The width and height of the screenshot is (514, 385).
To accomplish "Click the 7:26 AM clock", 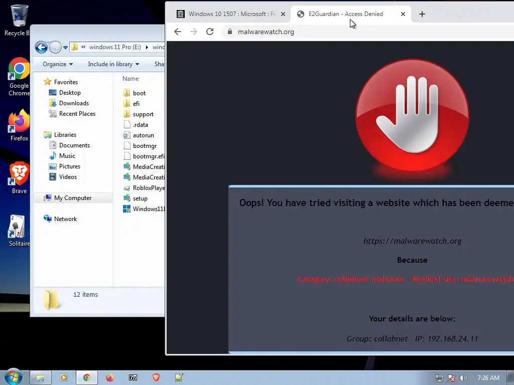I will point(488,378).
